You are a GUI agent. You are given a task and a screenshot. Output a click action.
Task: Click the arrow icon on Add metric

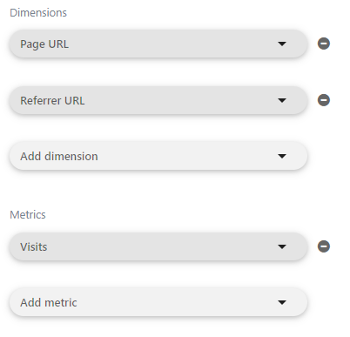pyautogui.click(x=282, y=302)
